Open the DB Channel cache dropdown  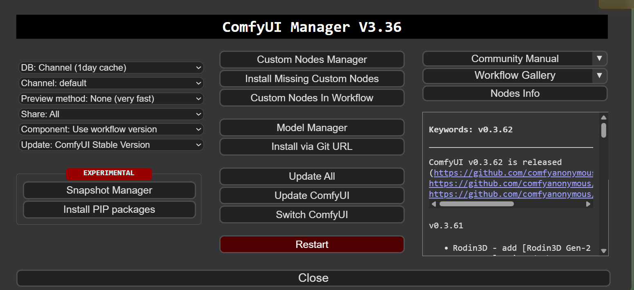click(111, 68)
